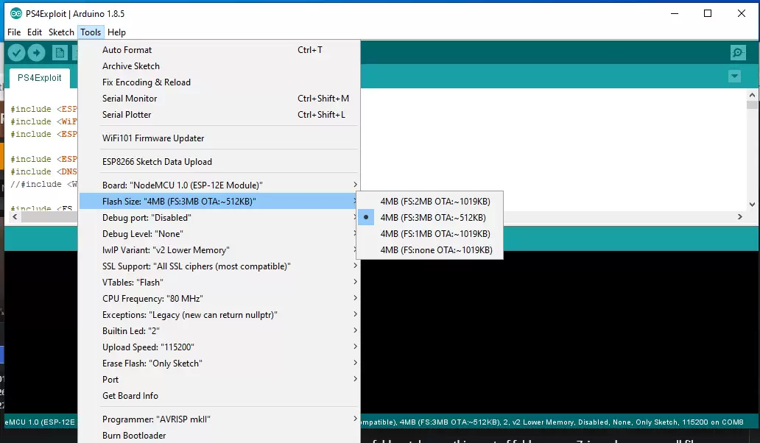
Task: Expand Exceptions Legacy submenu
Action: (219, 315)
